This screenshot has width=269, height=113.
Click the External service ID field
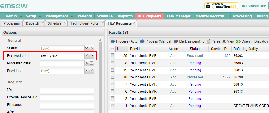coord(67,97)
